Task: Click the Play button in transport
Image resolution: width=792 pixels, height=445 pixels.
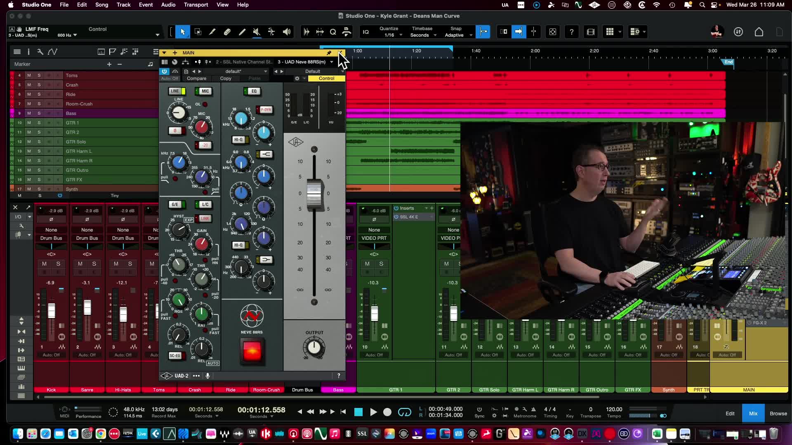Action: 373,412
